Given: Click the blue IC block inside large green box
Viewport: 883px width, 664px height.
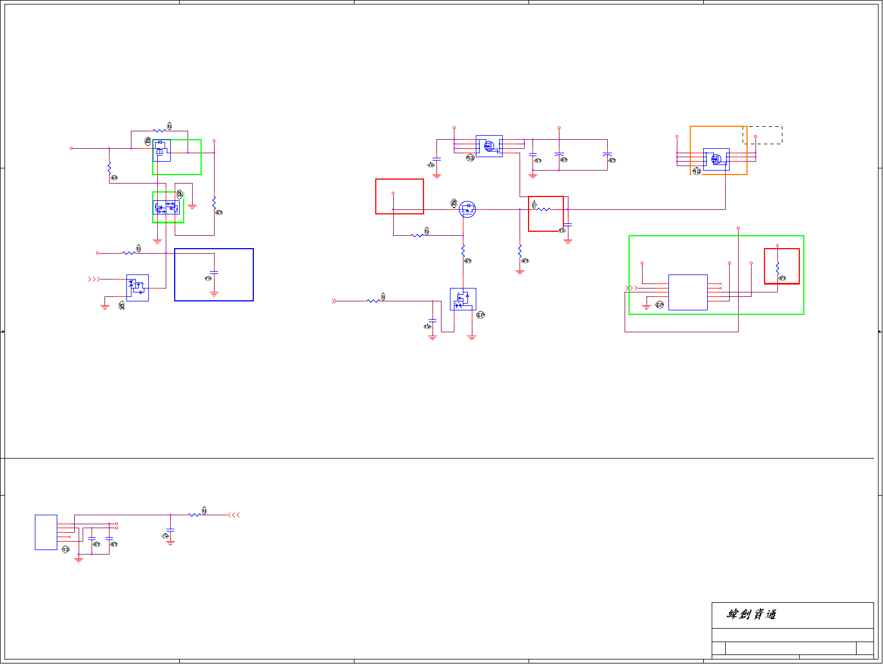Looking at the screenshot, I should point(688,292).
